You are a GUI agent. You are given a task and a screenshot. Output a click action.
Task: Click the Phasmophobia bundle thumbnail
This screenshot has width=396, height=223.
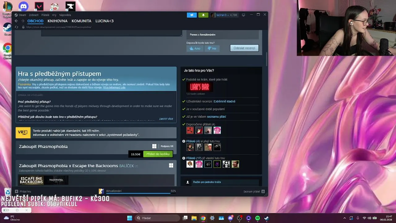[x=56, y=180]
